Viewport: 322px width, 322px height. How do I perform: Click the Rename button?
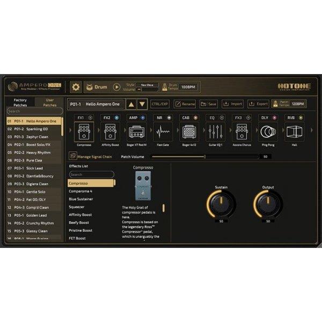coord(184,104)
